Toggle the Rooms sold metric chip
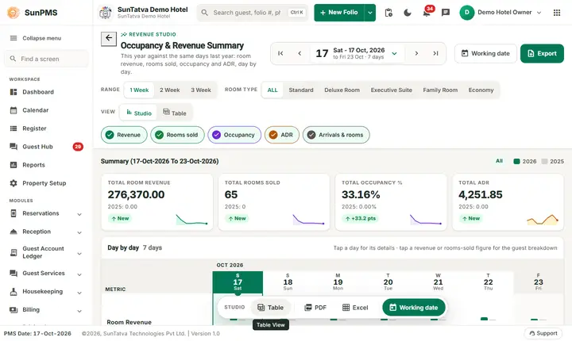The width and height of the screenshot is (572, 341). tap(177, 135)
